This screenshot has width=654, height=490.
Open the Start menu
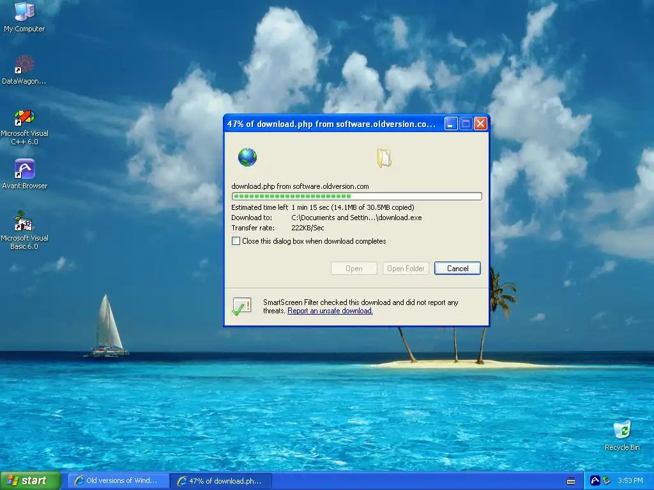[x=30, y=480]
